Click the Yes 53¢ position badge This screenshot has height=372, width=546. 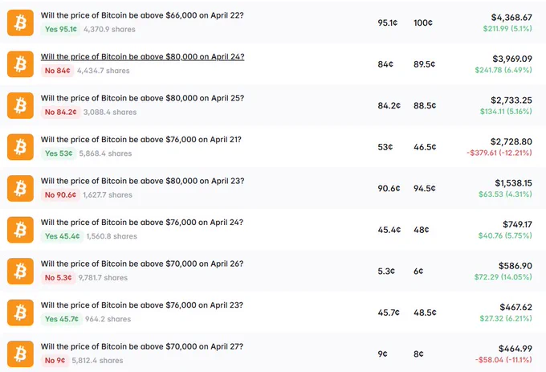tap(59, 153)
